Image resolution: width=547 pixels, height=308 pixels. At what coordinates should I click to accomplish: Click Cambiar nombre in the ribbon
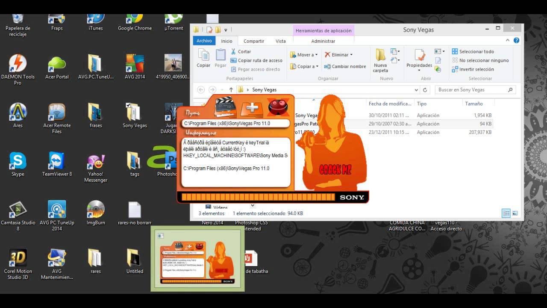[x=345, y=66]
